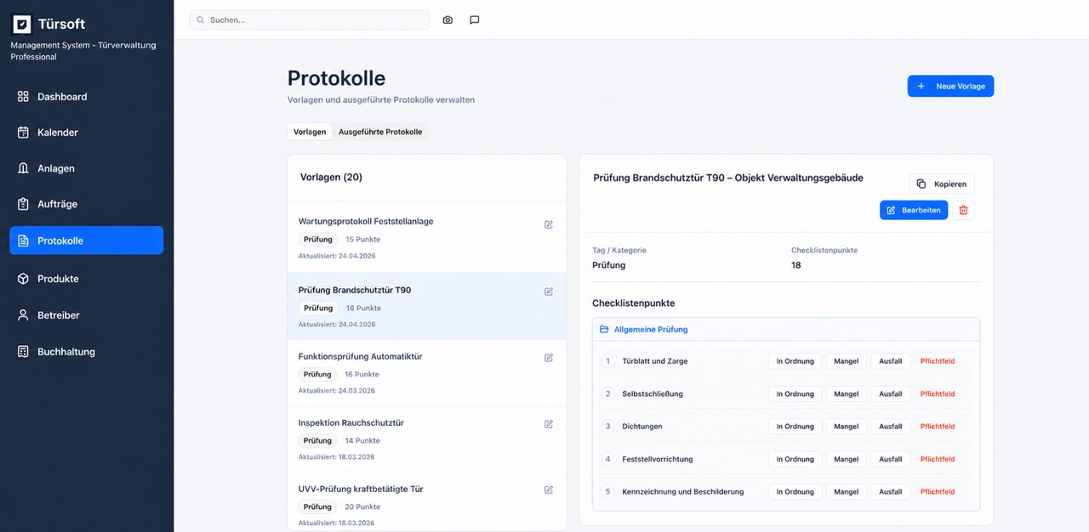
Task: Click the Bearbeiten button
Action: click(x=914, y=210)
